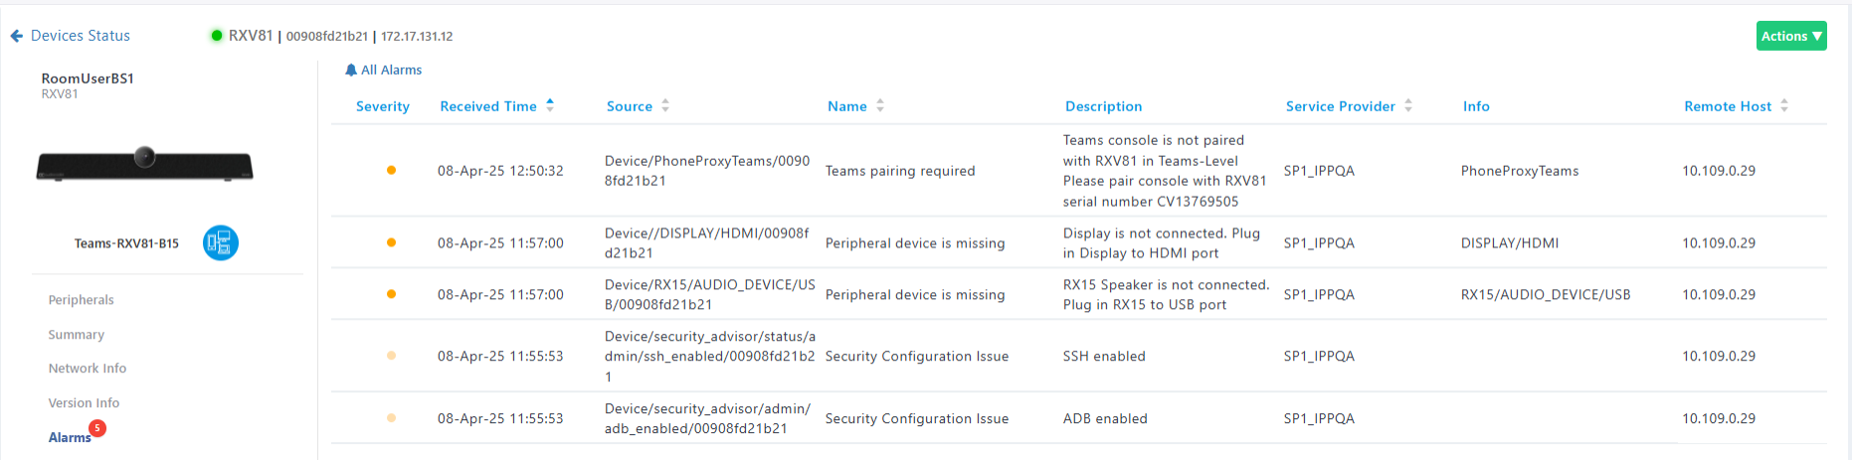Click the RXV81 device image
The height and width of the screenshot is (460, 1852).
(x=144, y=164)
